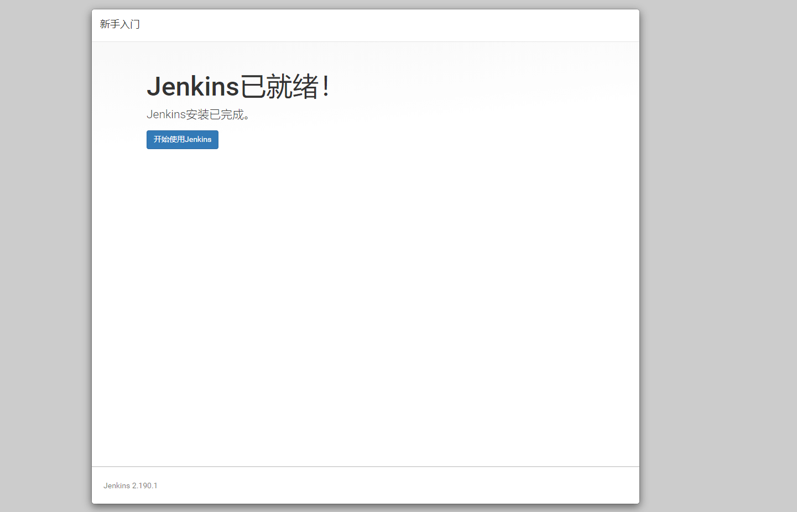The width and height of the screenshot is (797, 512).
Task: Click the 2.190.1 number in the footer
Action: [x=145, y=485]
